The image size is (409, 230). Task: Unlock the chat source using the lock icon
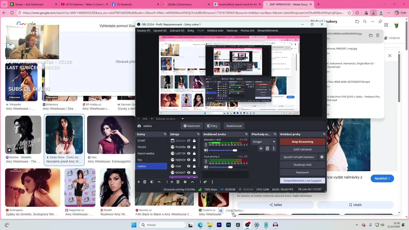[194, 166]
